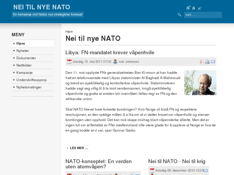
Task: Click calendar icon beside onsdag 18. mai
Action: click(69, 62)
